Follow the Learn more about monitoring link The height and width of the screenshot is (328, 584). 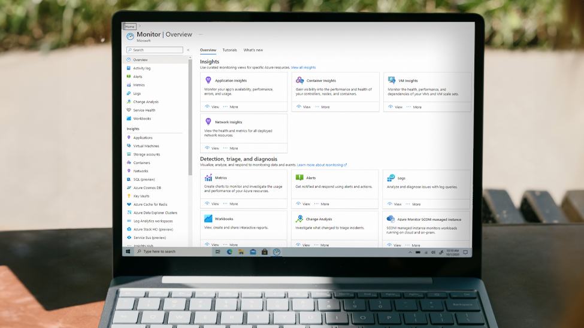point(322,165)
